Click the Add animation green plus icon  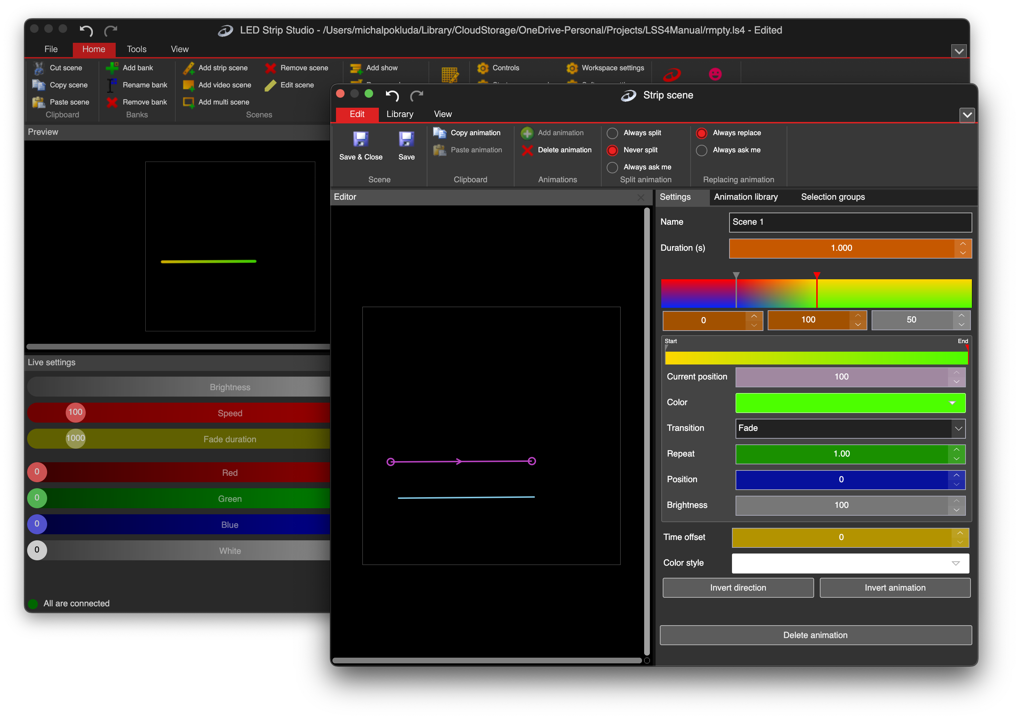pos(527,133)
